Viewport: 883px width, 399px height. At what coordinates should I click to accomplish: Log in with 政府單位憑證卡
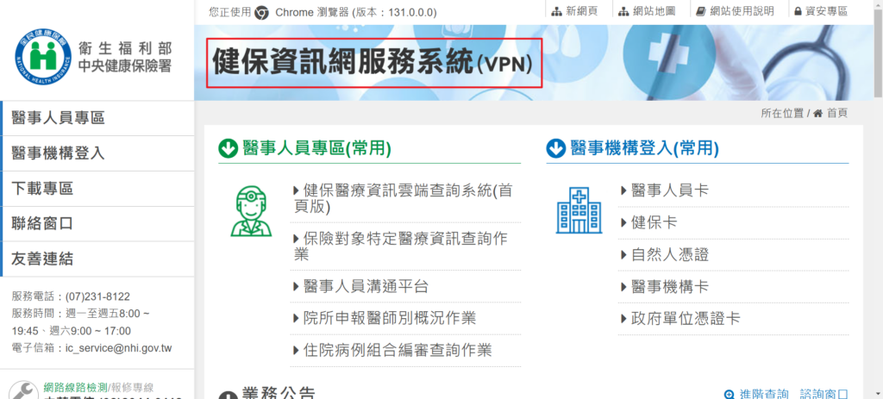680,319
